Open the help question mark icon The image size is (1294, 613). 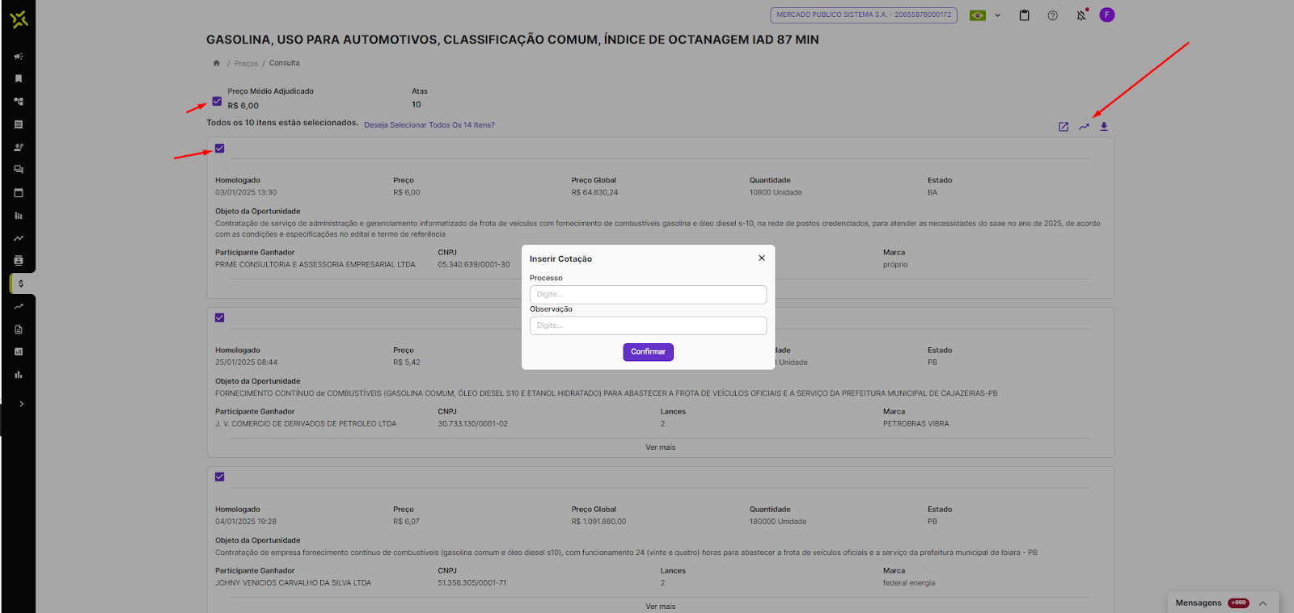(x=1052, y=15)
